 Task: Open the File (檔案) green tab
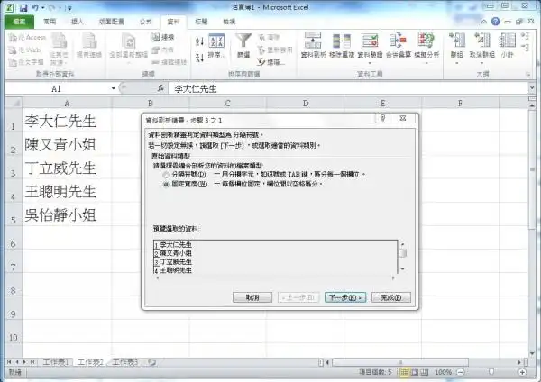pos(19,22)
